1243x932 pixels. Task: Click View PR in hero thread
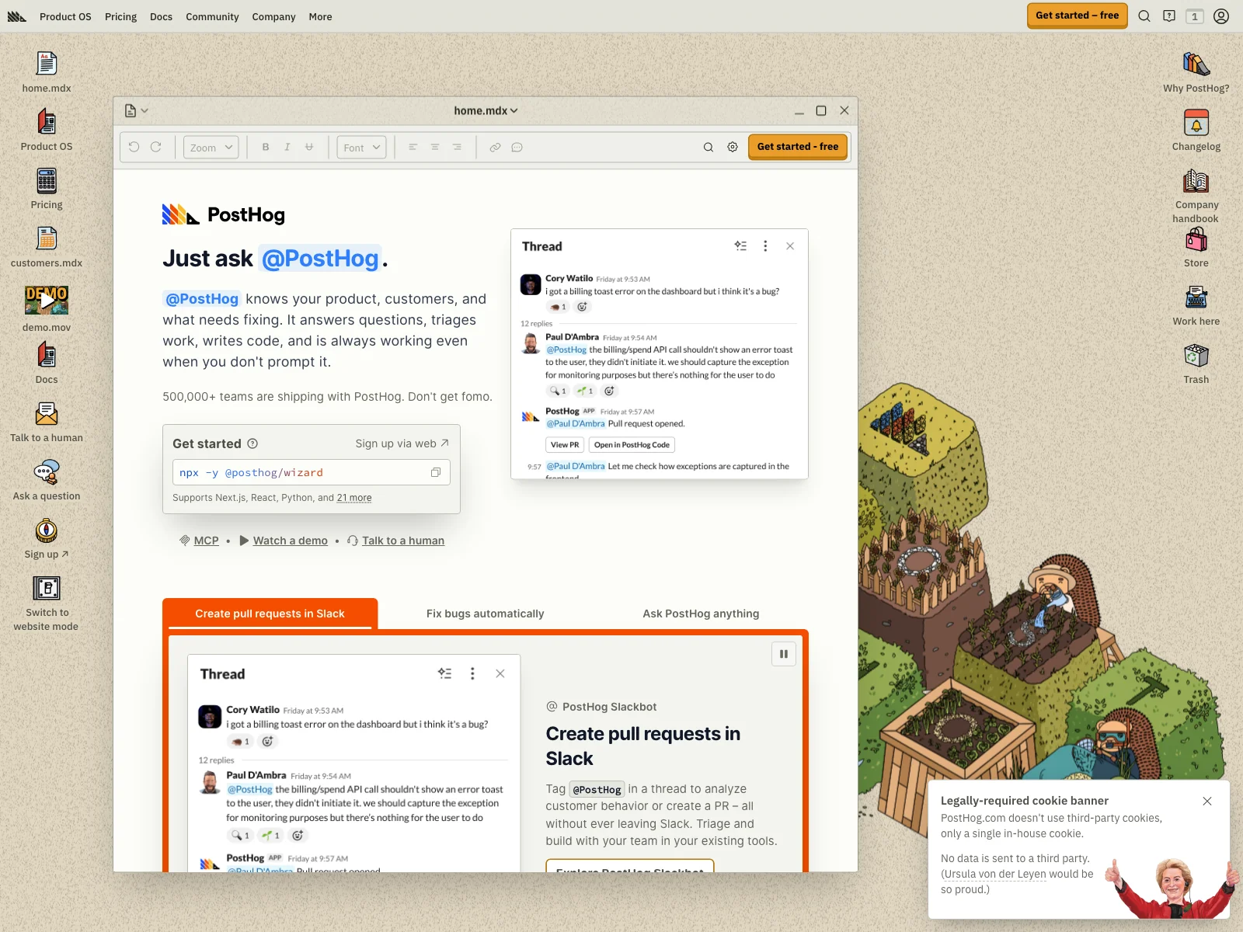[x=565, y=445]
